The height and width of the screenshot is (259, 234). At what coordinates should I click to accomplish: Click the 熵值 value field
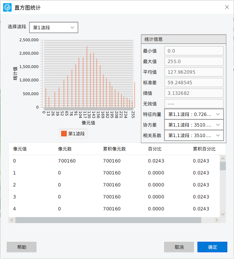coord(194,93)
